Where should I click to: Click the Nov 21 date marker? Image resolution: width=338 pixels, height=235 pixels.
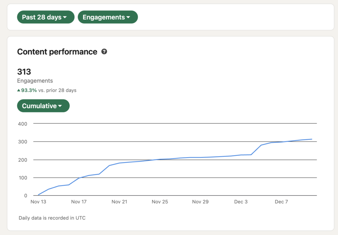click(119, 202)
